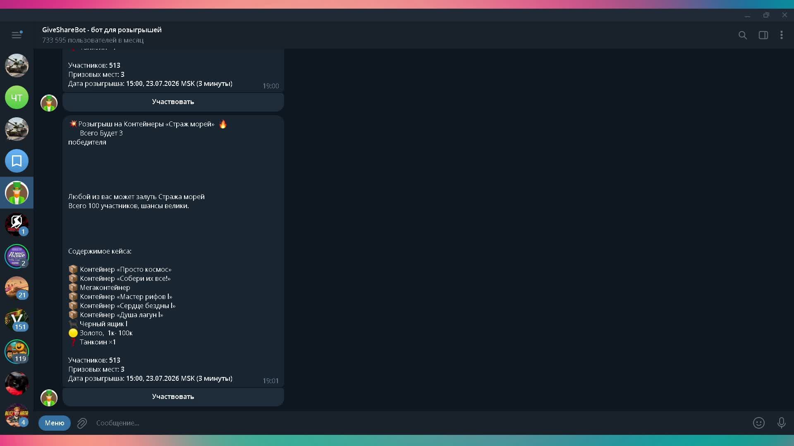
Task: Click 'Розыгрыш на Контейнеры «Страж морей»' heading
Action: (x=146, y=124)
